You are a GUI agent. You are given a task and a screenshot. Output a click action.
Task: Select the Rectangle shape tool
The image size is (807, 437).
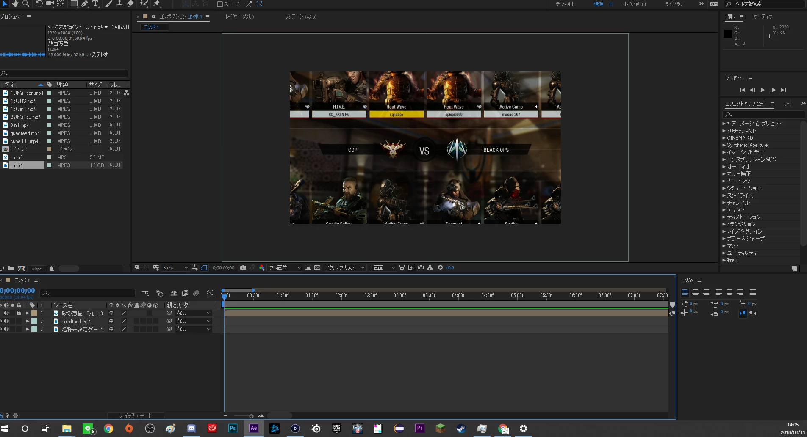(x=74, y=4)
